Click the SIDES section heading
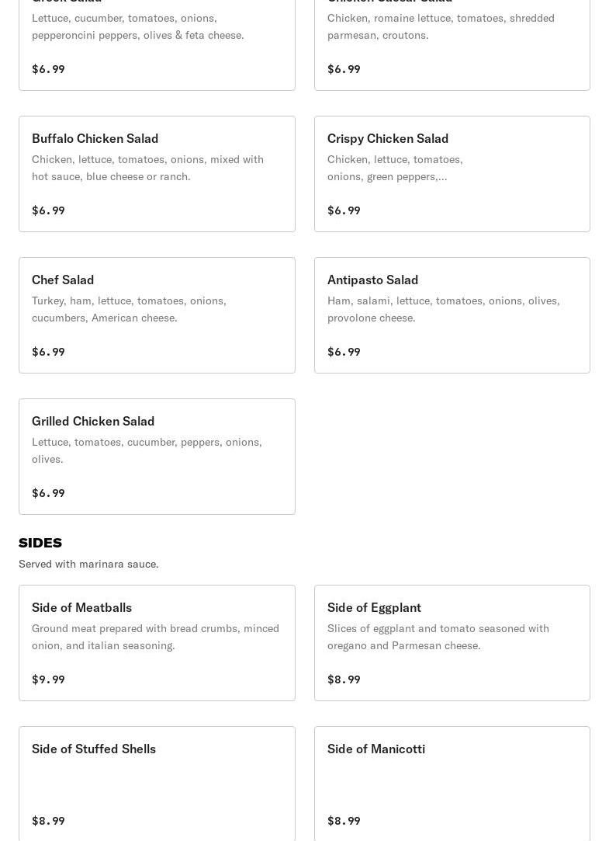This screenshot has width=609, height=841. 40,543
